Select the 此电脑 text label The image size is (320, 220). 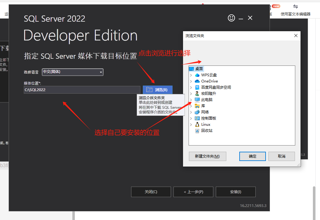pos(207,100)
